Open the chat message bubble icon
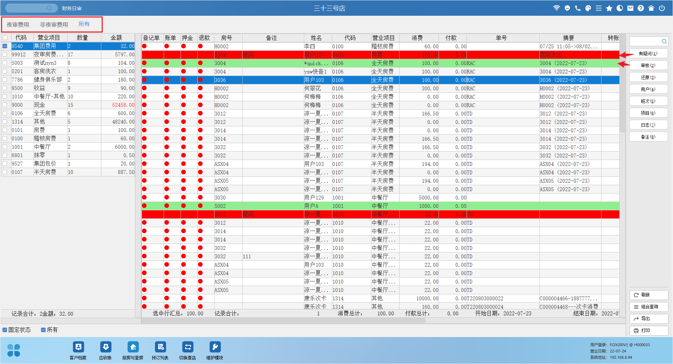This screenshot has height=364, width=673. click(567, 8)
